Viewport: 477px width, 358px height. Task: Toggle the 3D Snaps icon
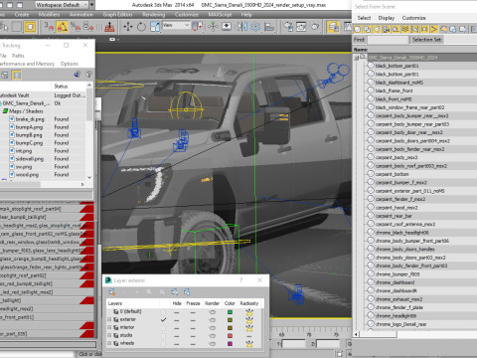pos(49,27)
